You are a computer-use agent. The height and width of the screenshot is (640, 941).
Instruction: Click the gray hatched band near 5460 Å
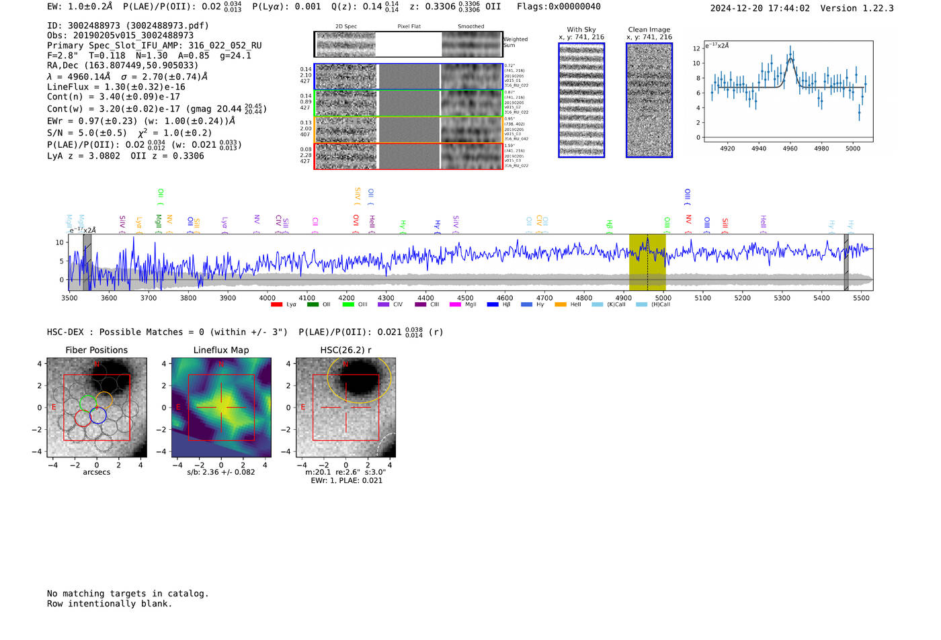[846, 262]
